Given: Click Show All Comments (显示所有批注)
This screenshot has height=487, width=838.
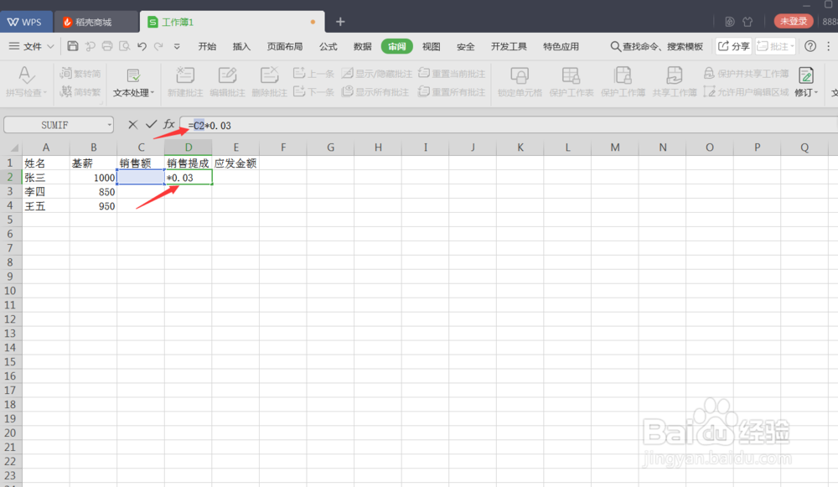Looking at the screenshot, I should click(x=375, y=91).
